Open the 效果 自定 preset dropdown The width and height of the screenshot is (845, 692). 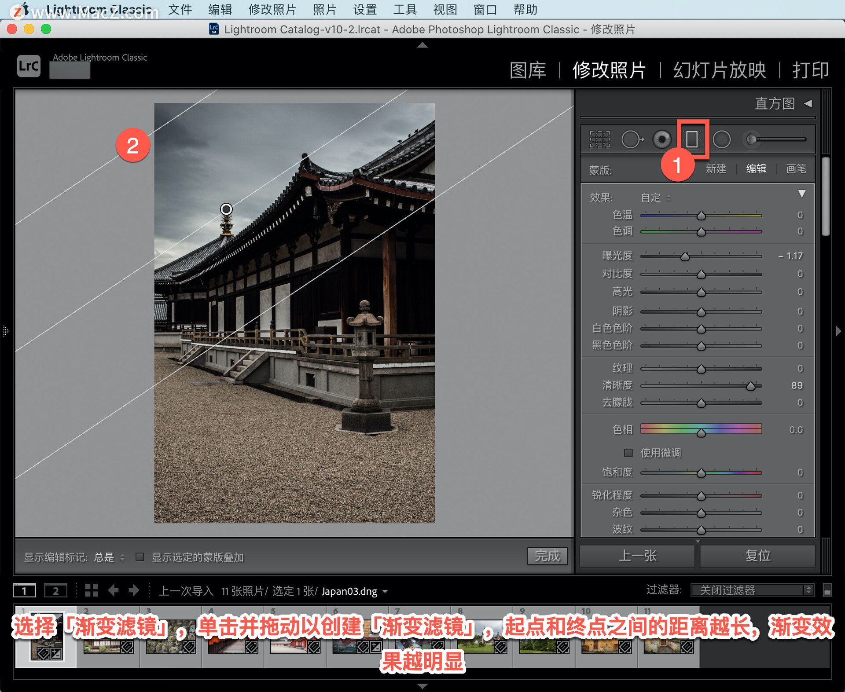click(x=656, y=198)
